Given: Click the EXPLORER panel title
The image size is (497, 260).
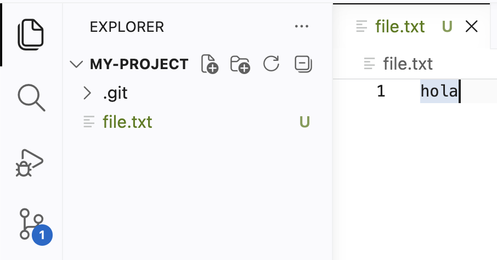Looking at the screenshot, I should [x=127, y=27].
